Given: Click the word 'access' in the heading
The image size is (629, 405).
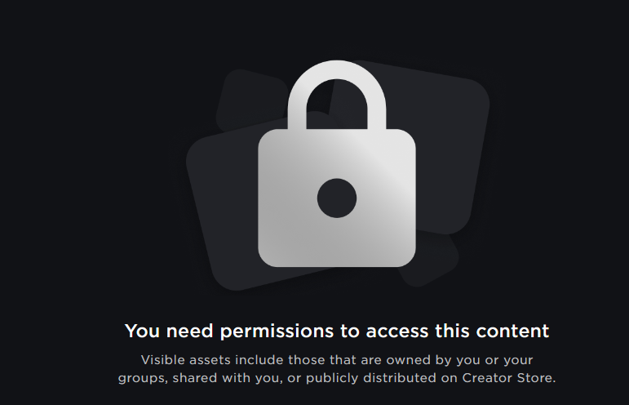Looking at the screenshot, I should coord(397,332).
